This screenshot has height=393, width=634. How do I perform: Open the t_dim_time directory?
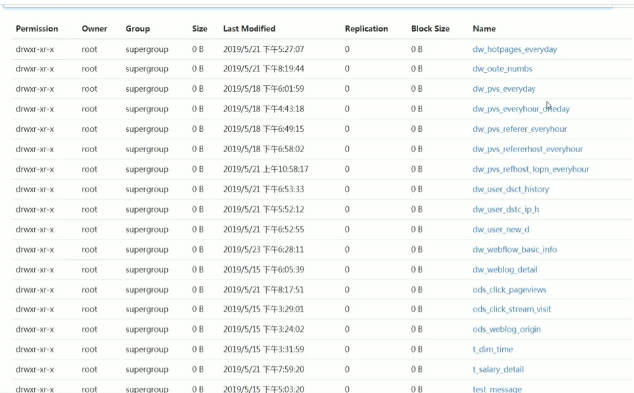pos(493,349)
